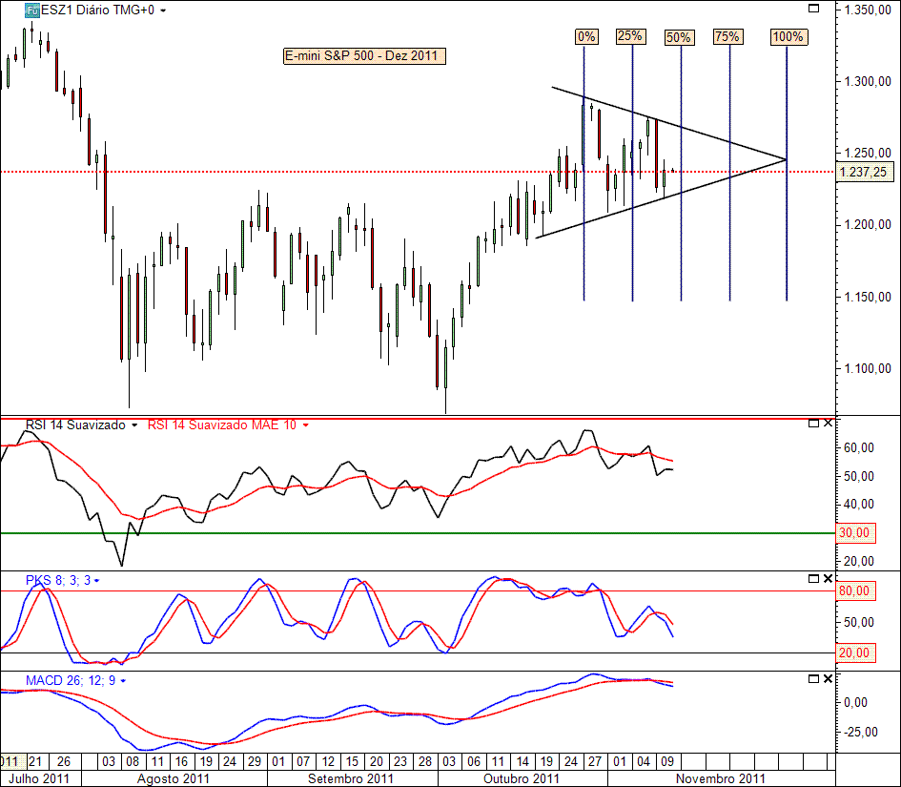Open the ESZ1 Diário TMG+0 dropdown arrow
The height and width of the screenshot is (787, 901).
(163, 10)
